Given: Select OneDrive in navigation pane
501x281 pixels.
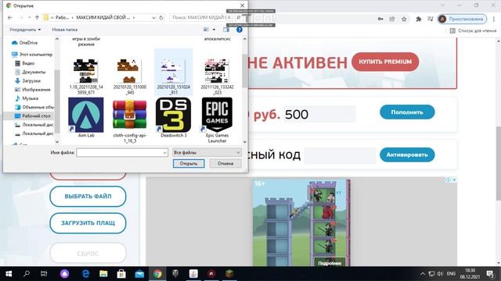Looking at the screenshot, I should (x=24, y=43).
